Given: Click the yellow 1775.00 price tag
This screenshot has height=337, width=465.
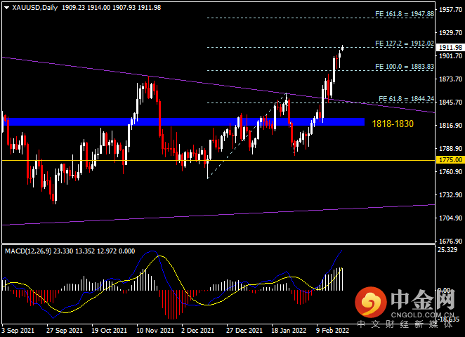Looking at the screenshot, I should [x=450, y=160].
